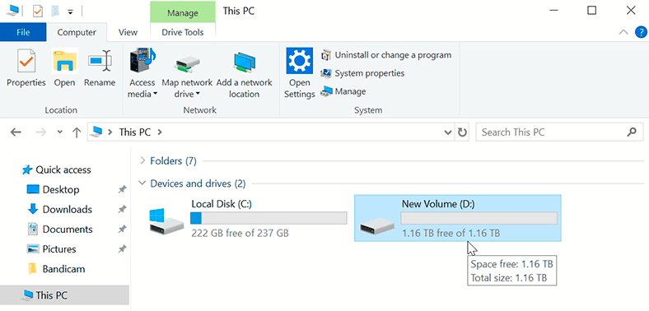Open the address bar history dropdown
Screen dimensions: 649x311
coord(448,132)
